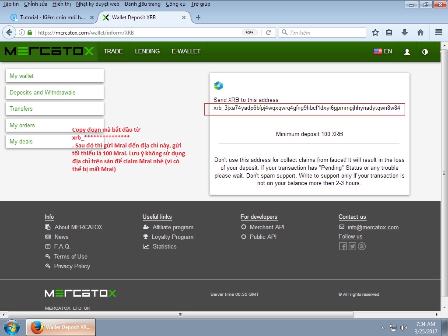
Task: Open the Chỉnh sửa menu
Action: pos(36,4)
